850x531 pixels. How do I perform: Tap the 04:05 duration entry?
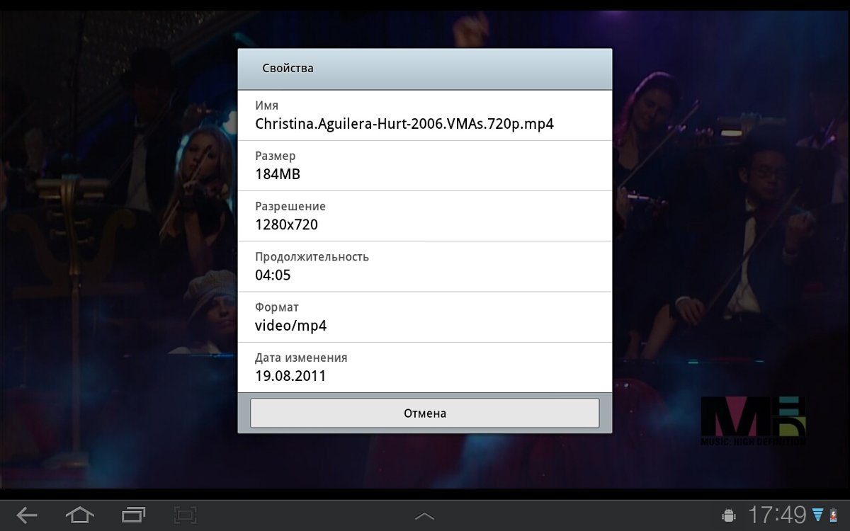424,266
